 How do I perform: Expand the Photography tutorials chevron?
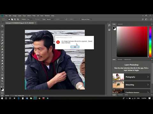(x=148, y=77)
